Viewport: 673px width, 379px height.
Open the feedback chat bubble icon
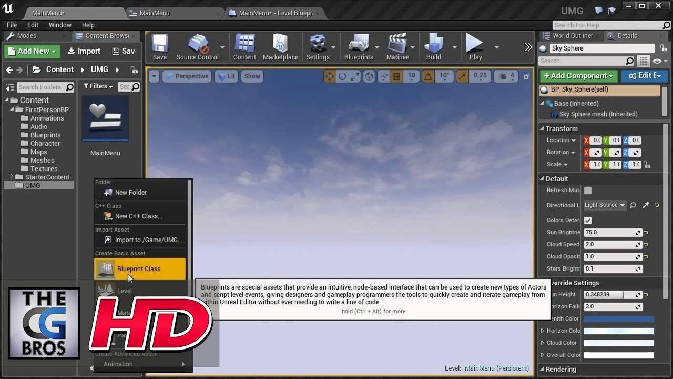coord(599,10)
